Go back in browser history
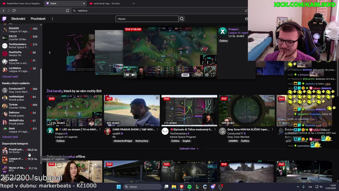This screenshot has height=191, width=339. [3, 11]
